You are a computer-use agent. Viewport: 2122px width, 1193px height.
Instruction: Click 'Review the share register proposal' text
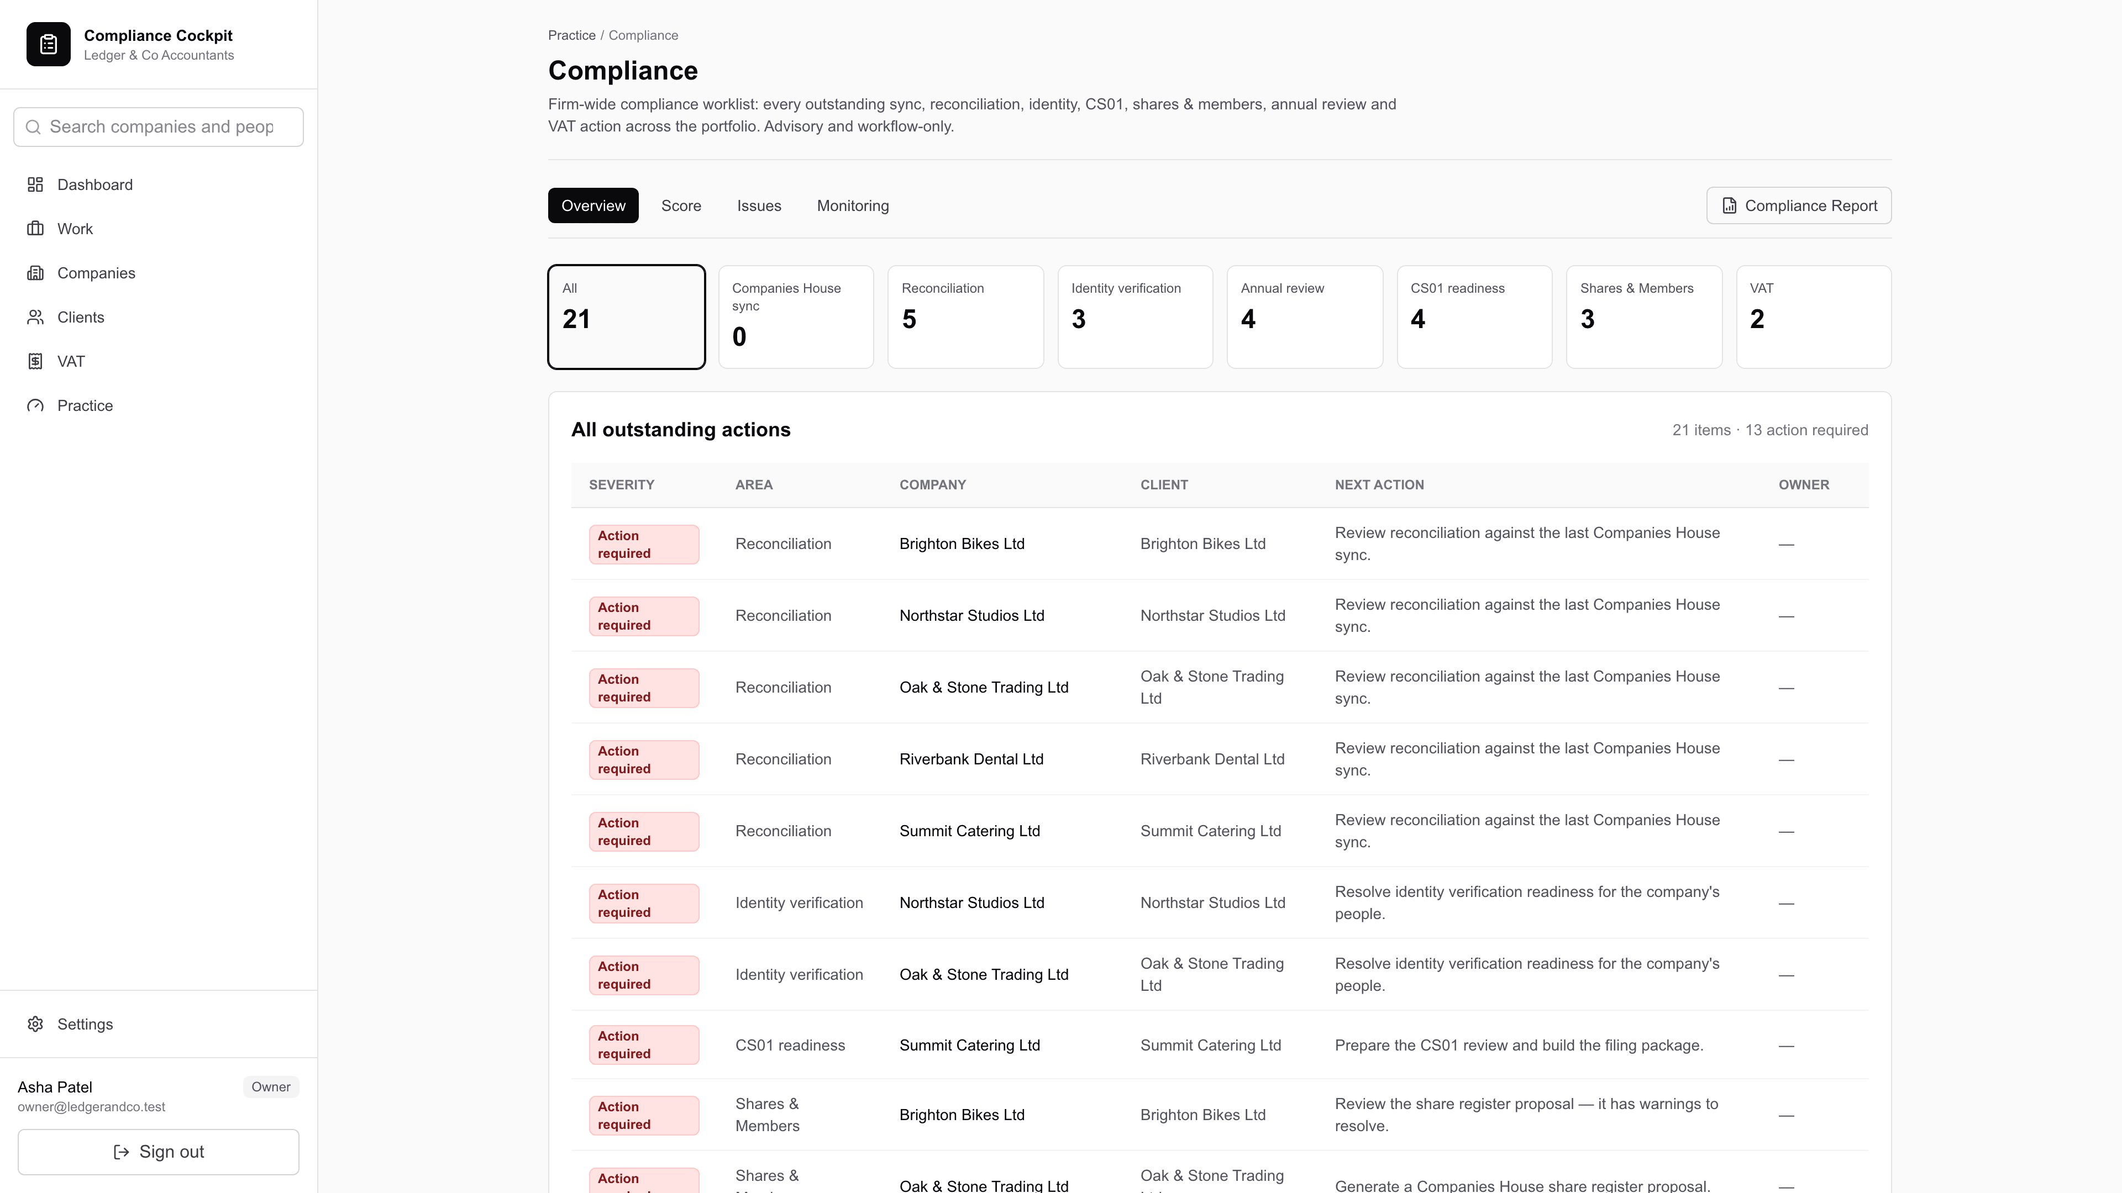[1526, 1115]
